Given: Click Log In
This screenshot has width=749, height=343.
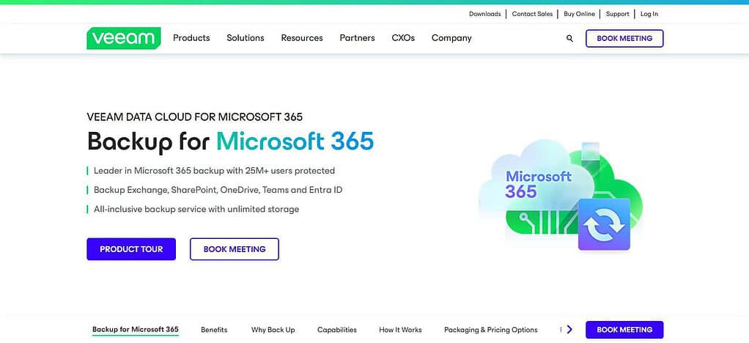Looking at the screenshot, I should click(x=649, y=14).
